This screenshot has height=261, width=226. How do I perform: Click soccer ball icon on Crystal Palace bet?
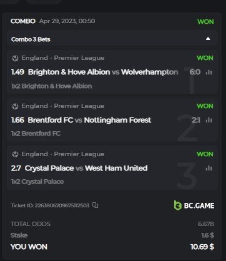(15, 154)
